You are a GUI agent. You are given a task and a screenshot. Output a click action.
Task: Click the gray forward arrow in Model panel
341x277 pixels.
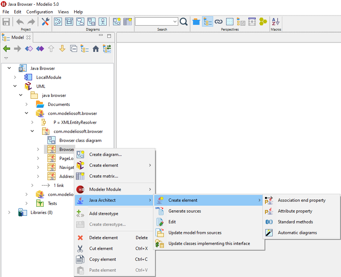[17, 49]
